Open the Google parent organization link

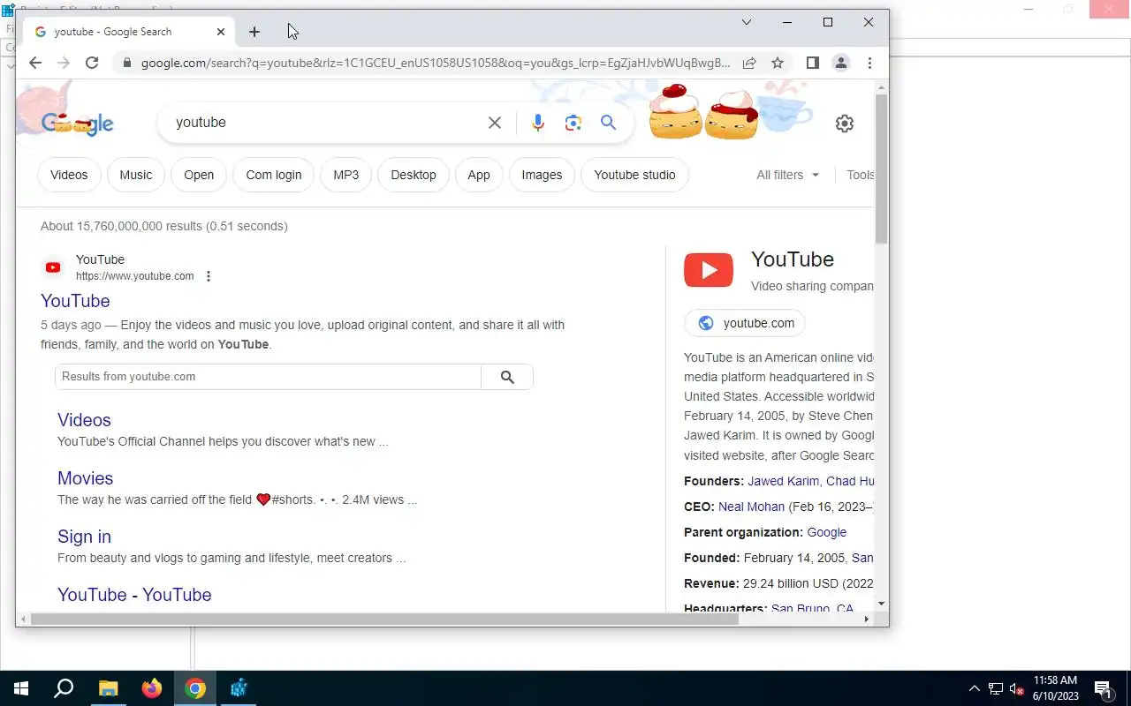click(x=826, y=532)
